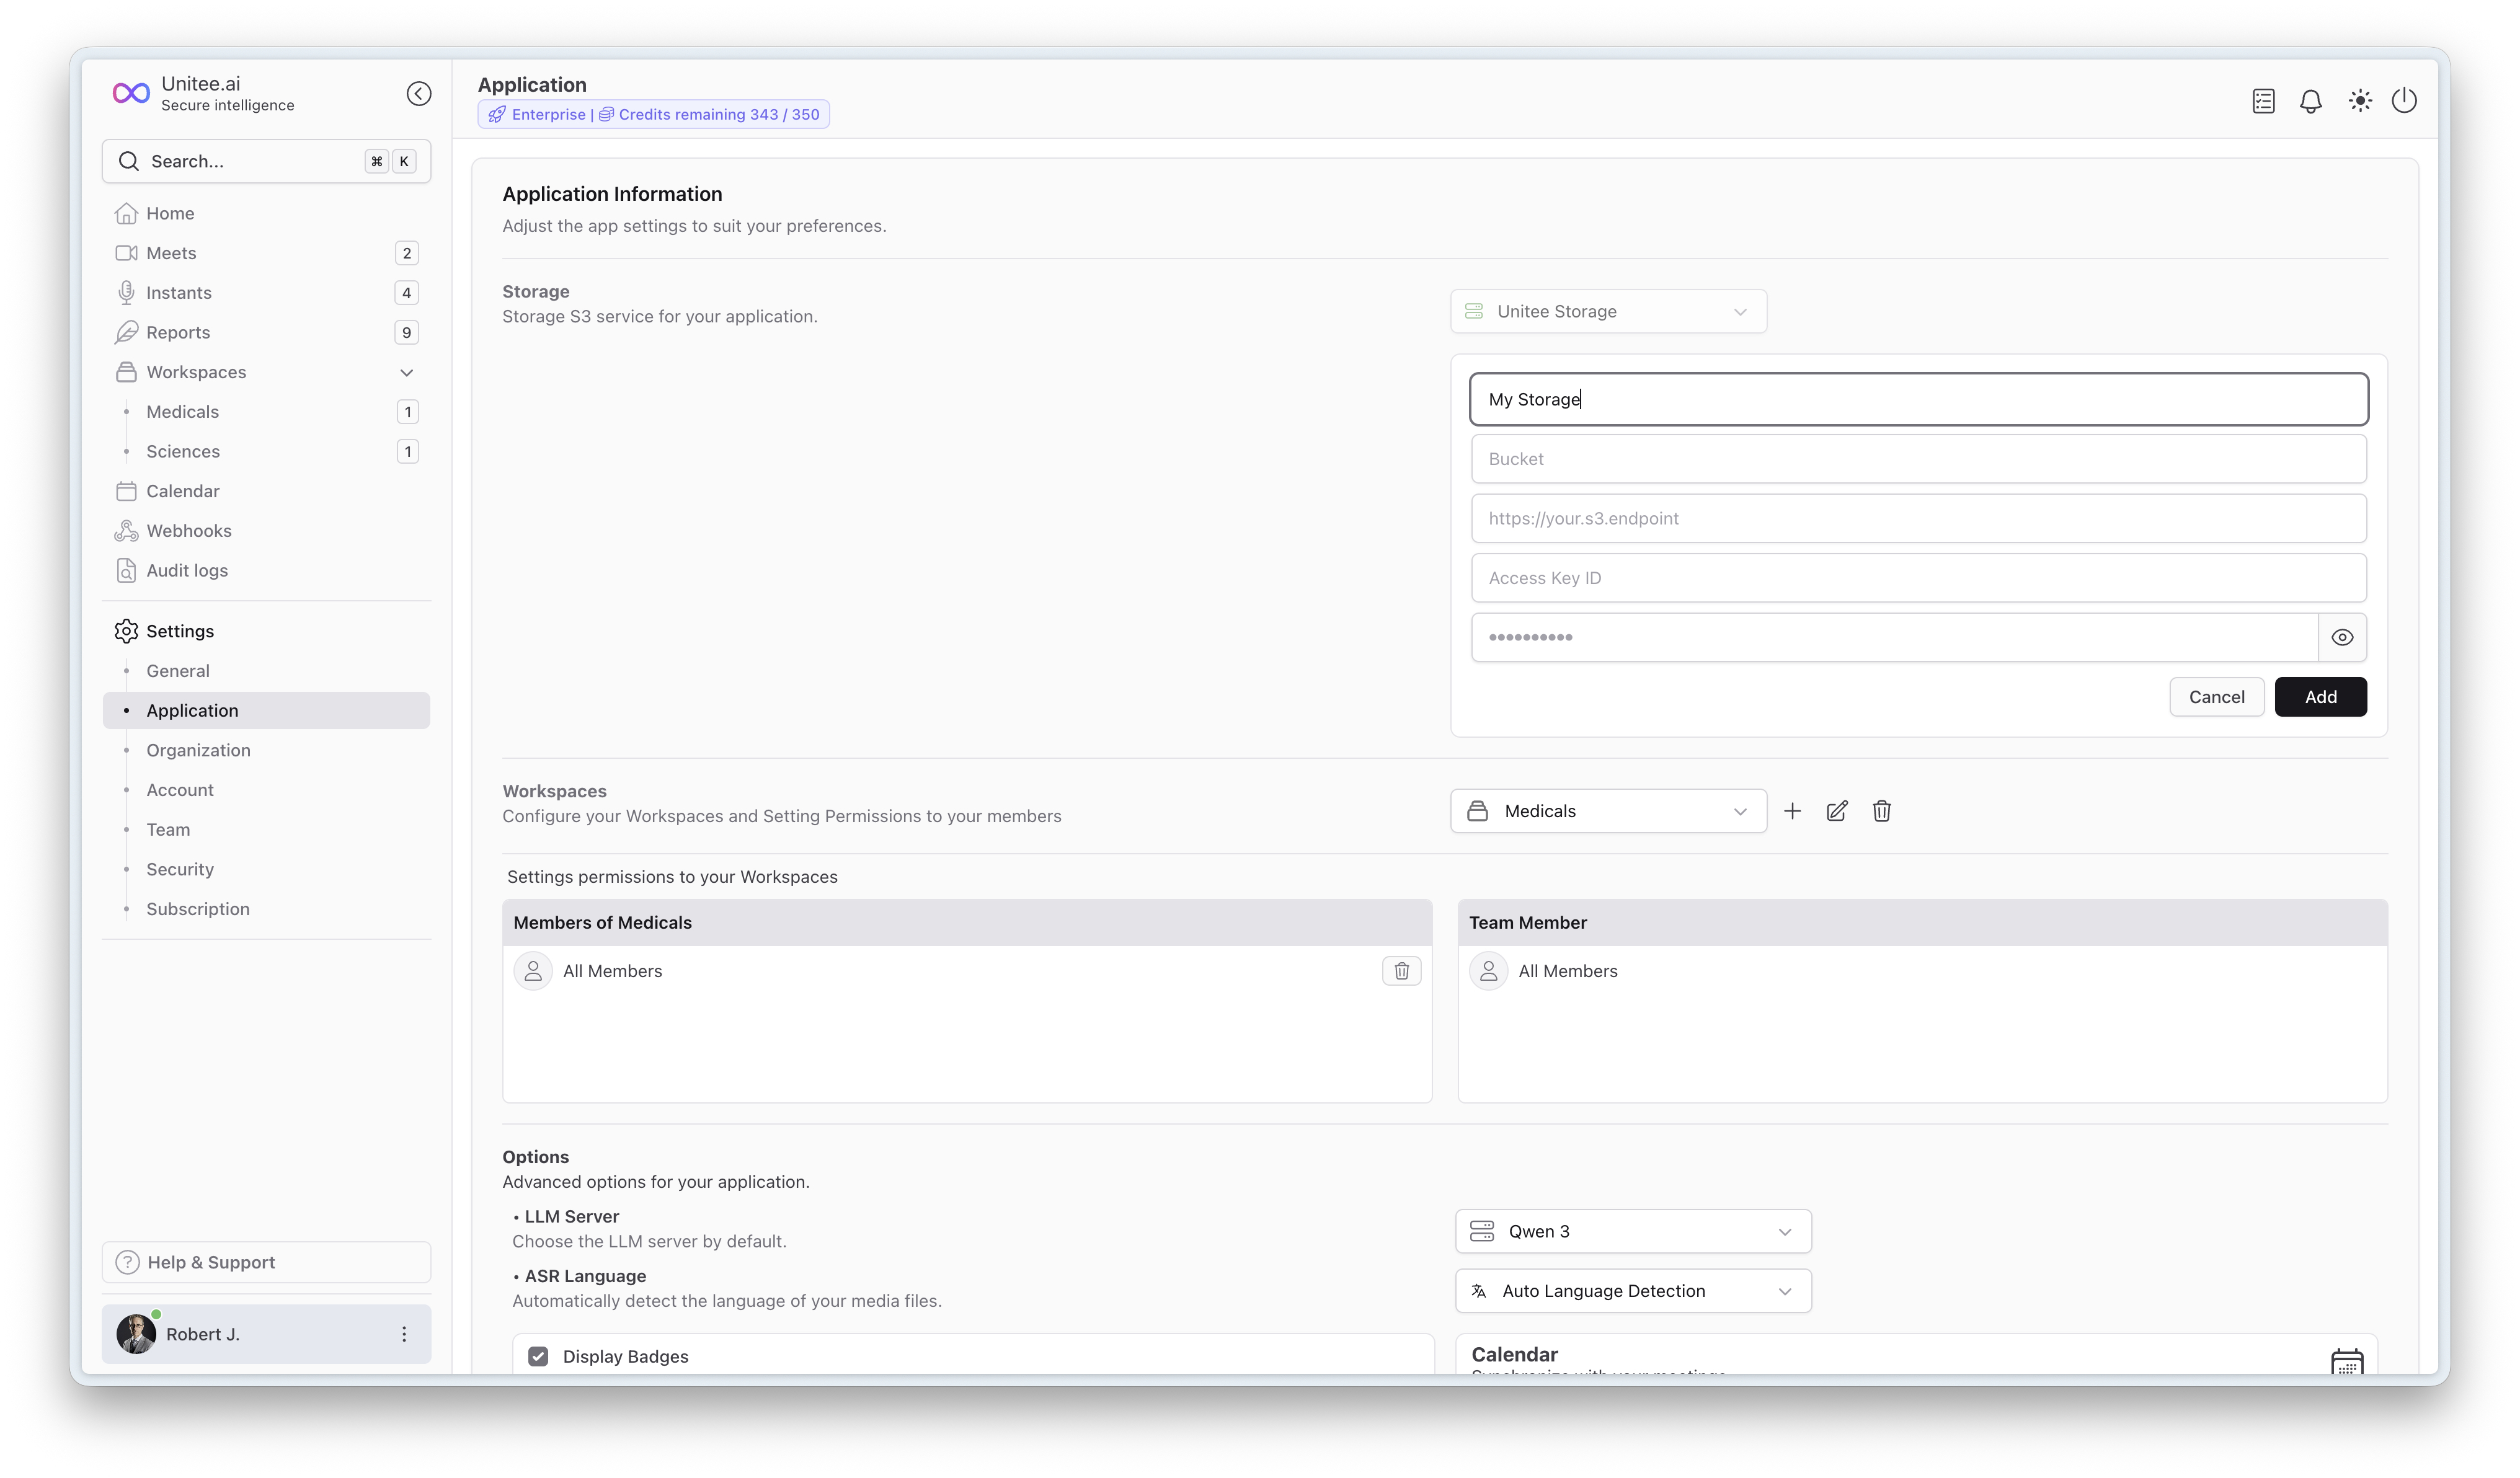Open notifications bell

[2310, 101]
